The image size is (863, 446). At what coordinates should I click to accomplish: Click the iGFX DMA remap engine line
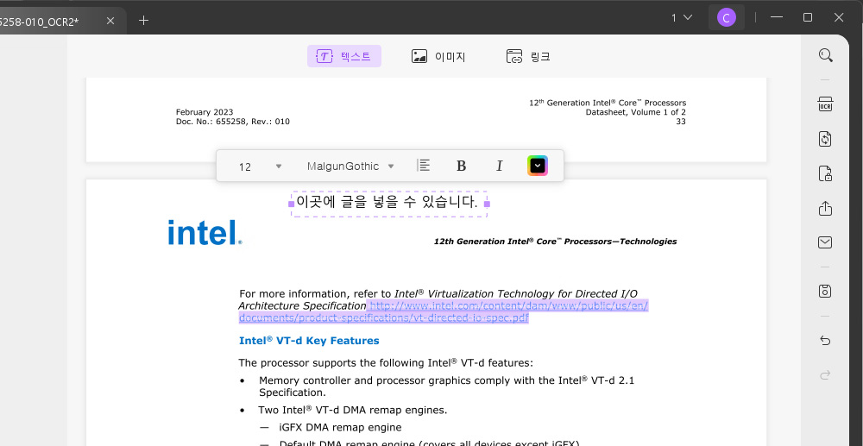click(340, 427)
